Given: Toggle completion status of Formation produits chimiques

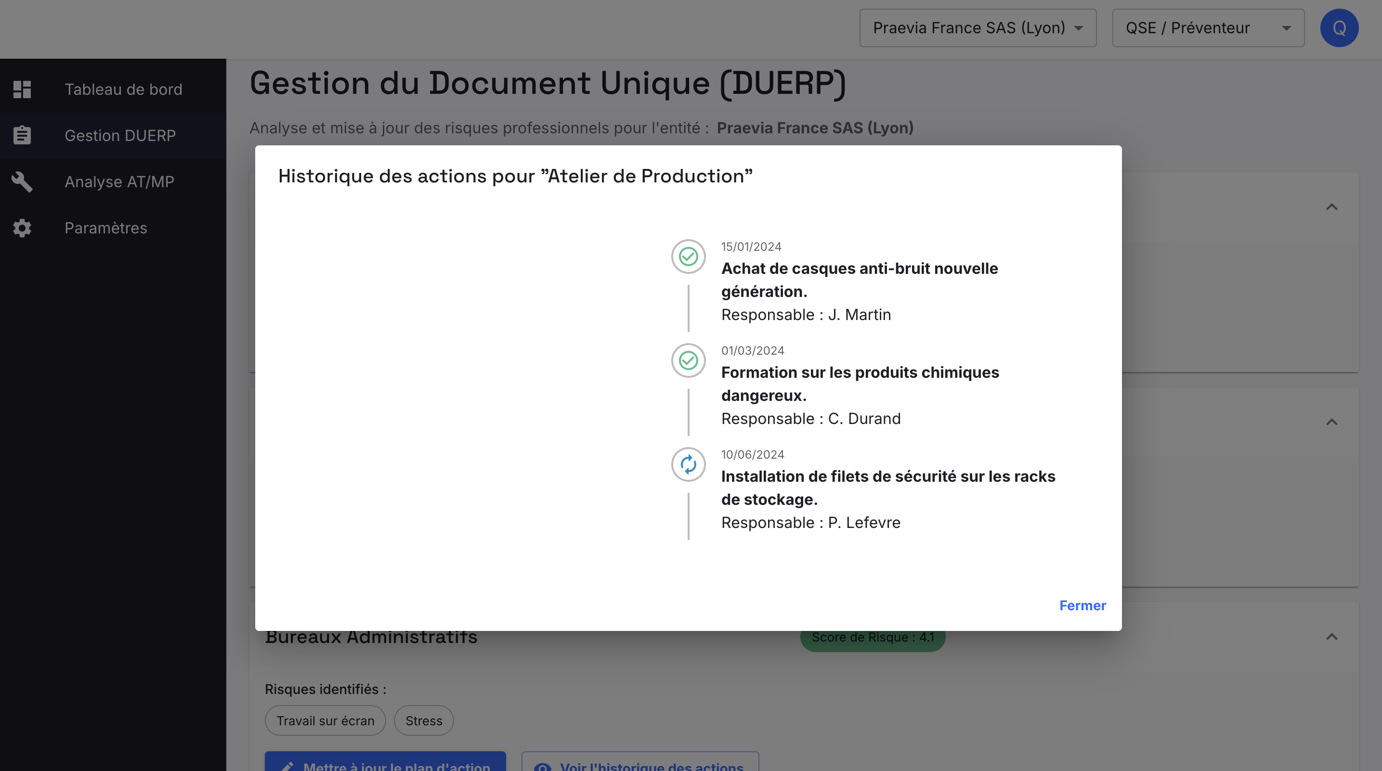Looking at the screenshot, I should tap(688, 360).
